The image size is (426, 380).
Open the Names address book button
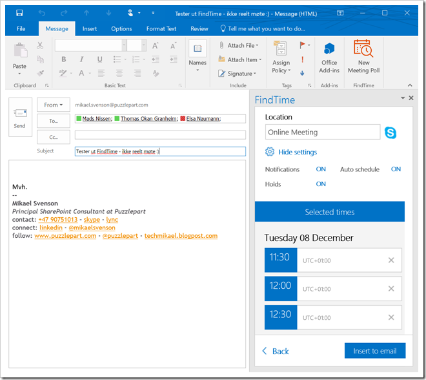click(198, 56)
